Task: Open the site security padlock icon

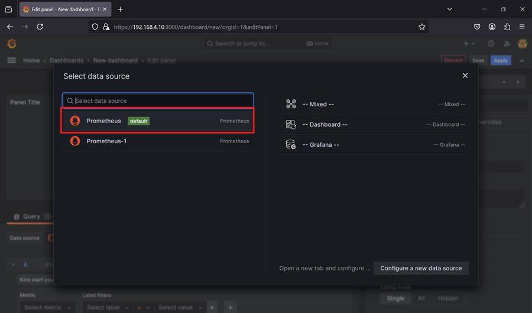Action: pyautogui.click(x=106, y=27)
